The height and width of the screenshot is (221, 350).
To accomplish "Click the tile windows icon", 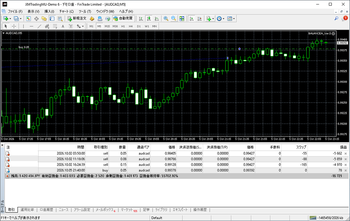I will click(x=182, y=18).
